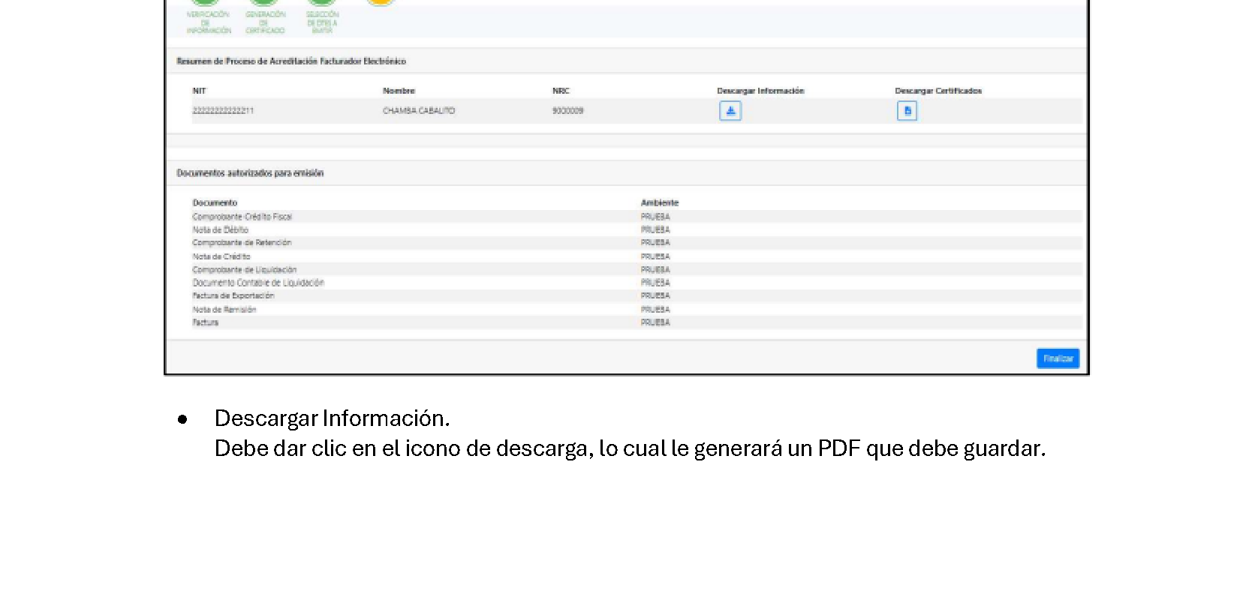This screenshot has height=591, width=1255.
Task: Click the Descargar Certificados file icon
Action: (x=907, y=111)
